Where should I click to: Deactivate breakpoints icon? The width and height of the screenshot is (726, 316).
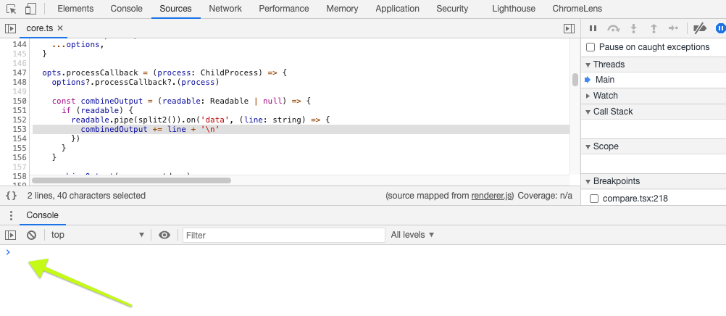pyautogui.click(x=700, y=28)
